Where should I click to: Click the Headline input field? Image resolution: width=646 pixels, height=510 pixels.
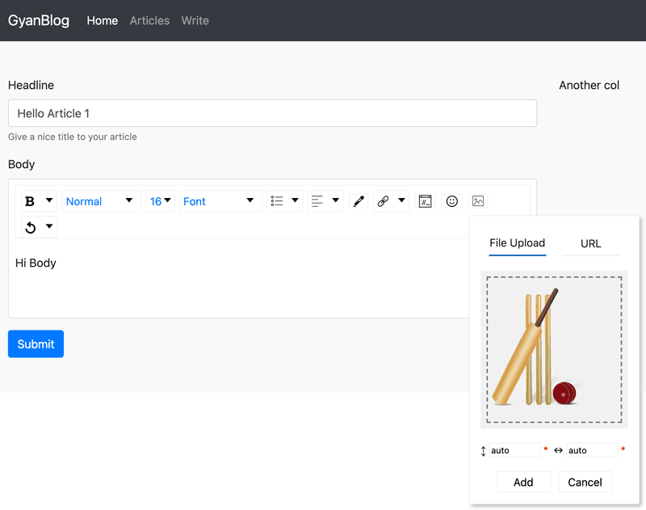click(272, 113)
